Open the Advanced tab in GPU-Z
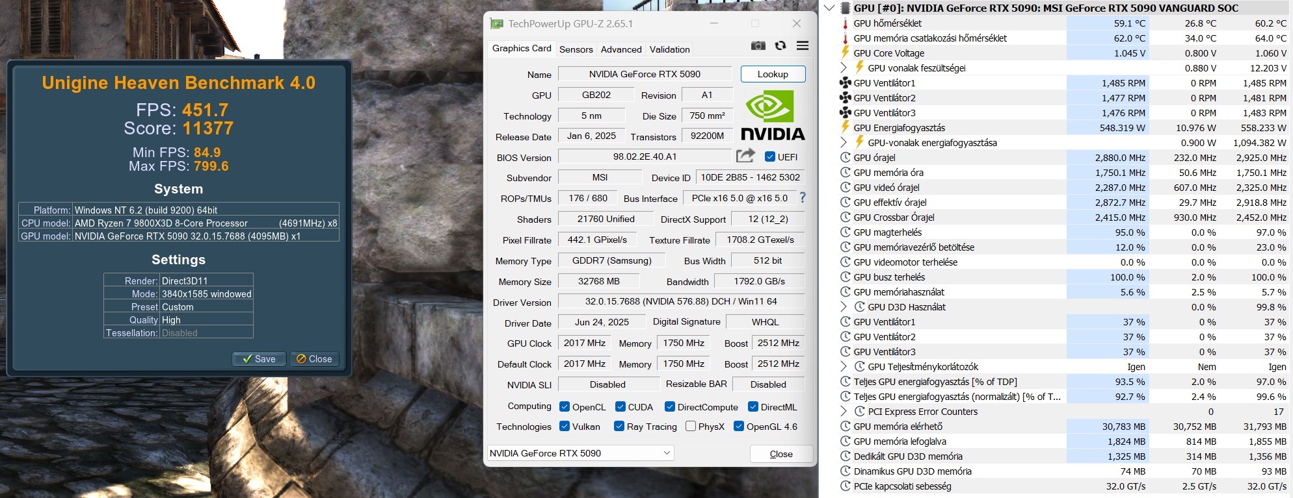Image resolution: width=1293 pixels, height=498 pixels. pos(621,49)
